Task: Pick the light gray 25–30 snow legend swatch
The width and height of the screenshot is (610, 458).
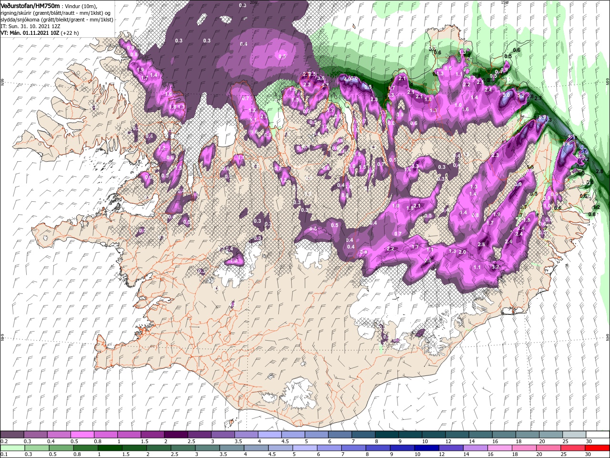Action: (574, 435)
